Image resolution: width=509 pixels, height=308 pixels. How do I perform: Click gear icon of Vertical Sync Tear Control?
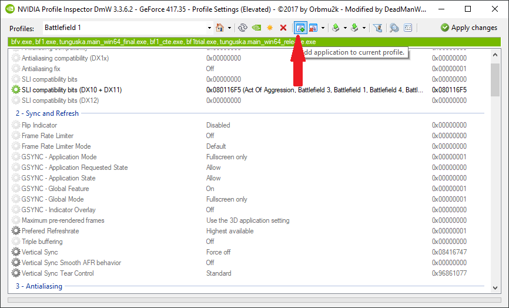pyautogui.click(x=16, y=273)
